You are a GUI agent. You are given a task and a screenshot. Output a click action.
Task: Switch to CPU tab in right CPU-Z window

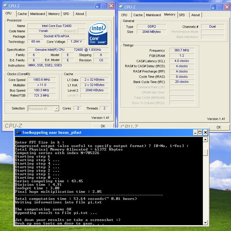coord(124,15)
